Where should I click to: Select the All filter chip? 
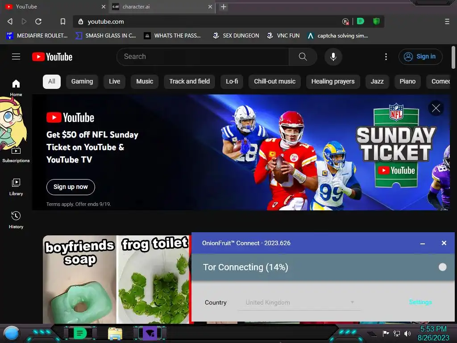[x=52, y=81]
